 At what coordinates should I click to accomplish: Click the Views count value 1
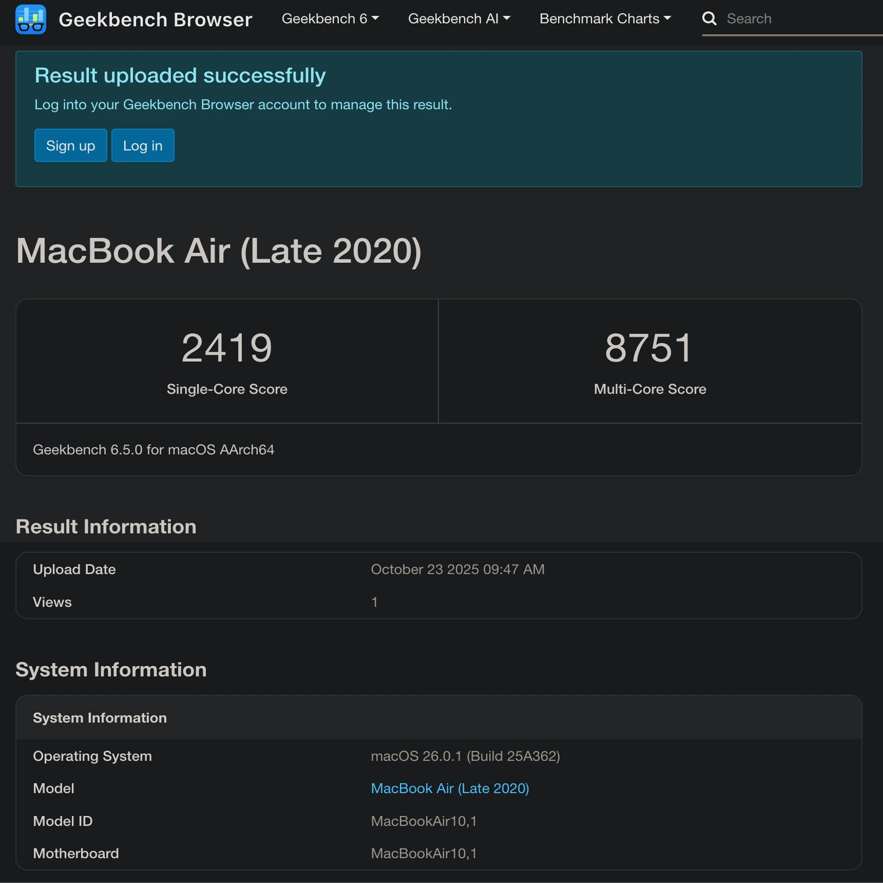coord(374,602)
